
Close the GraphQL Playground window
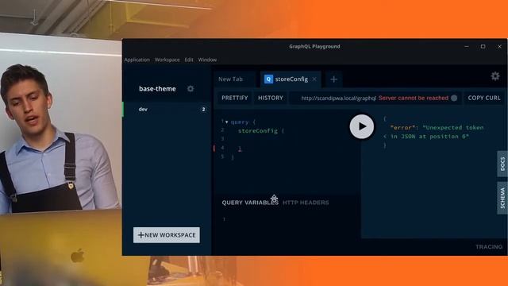point(499,46)
